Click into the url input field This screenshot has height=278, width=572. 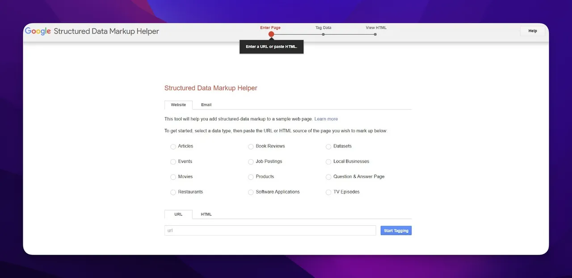tap(270, 231)
